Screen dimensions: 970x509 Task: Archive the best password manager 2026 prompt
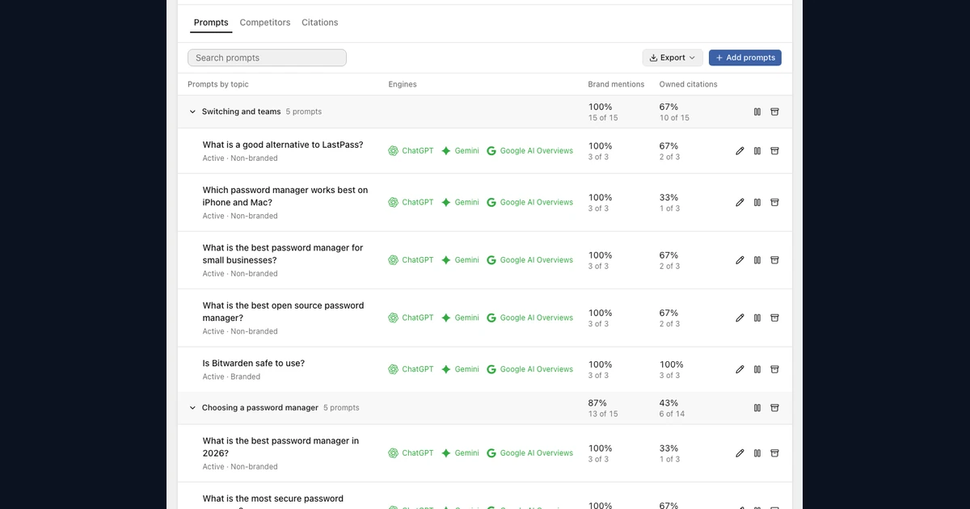coord(774,453)
